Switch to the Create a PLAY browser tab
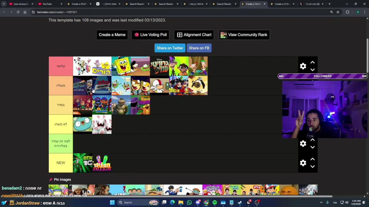The height and width of the screenshot is (207, 369). (x=79, y=4)
